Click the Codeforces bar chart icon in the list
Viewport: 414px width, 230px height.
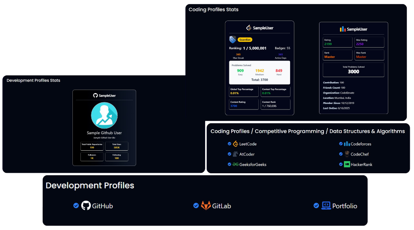(347, 144)
